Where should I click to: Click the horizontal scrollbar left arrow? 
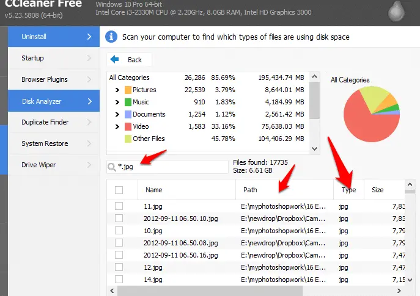pyautogui.click(x=112, y=291)
